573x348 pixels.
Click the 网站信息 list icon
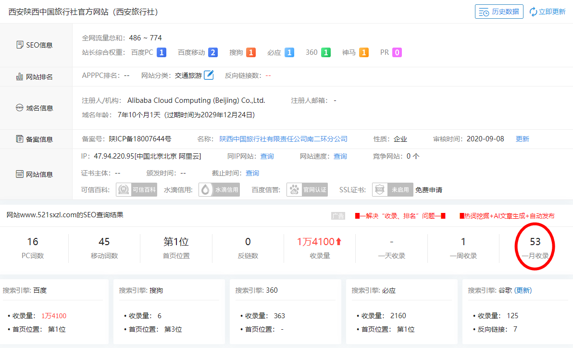[19, 174]
